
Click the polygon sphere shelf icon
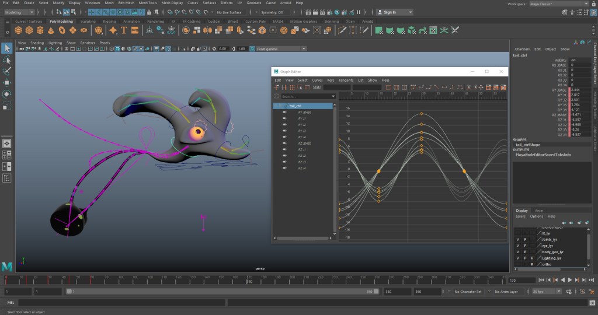point(17,30)
